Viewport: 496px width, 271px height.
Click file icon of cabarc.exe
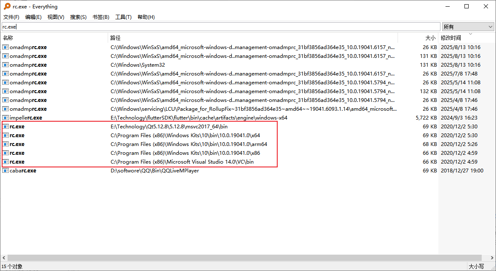(5, 171)
